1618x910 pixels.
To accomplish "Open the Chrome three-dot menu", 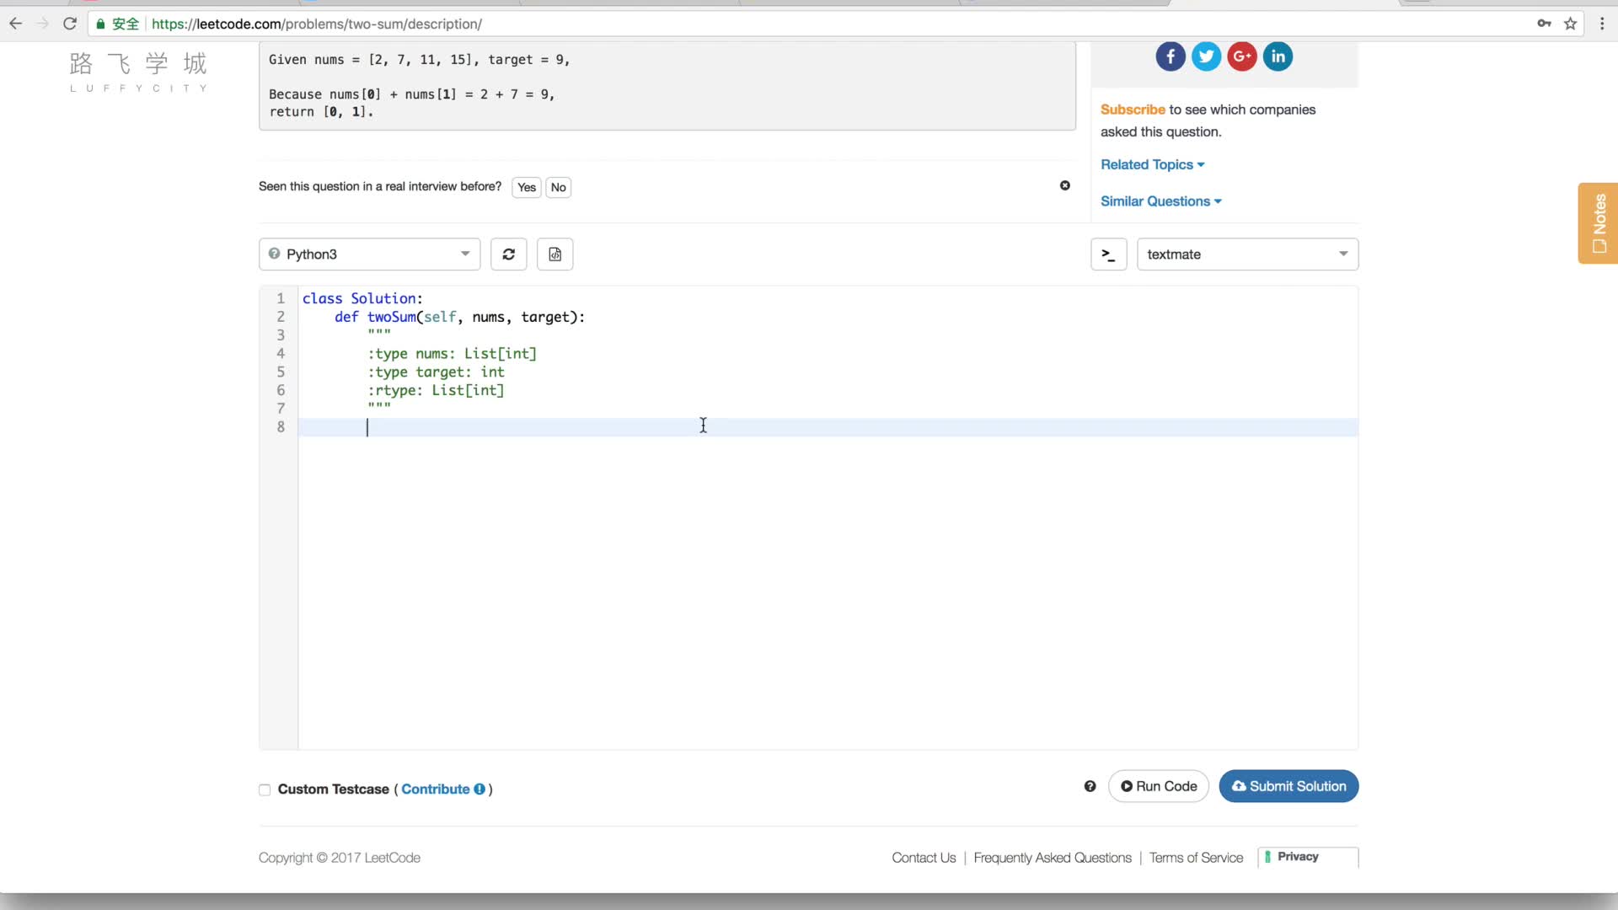I will coord(1602,24).
